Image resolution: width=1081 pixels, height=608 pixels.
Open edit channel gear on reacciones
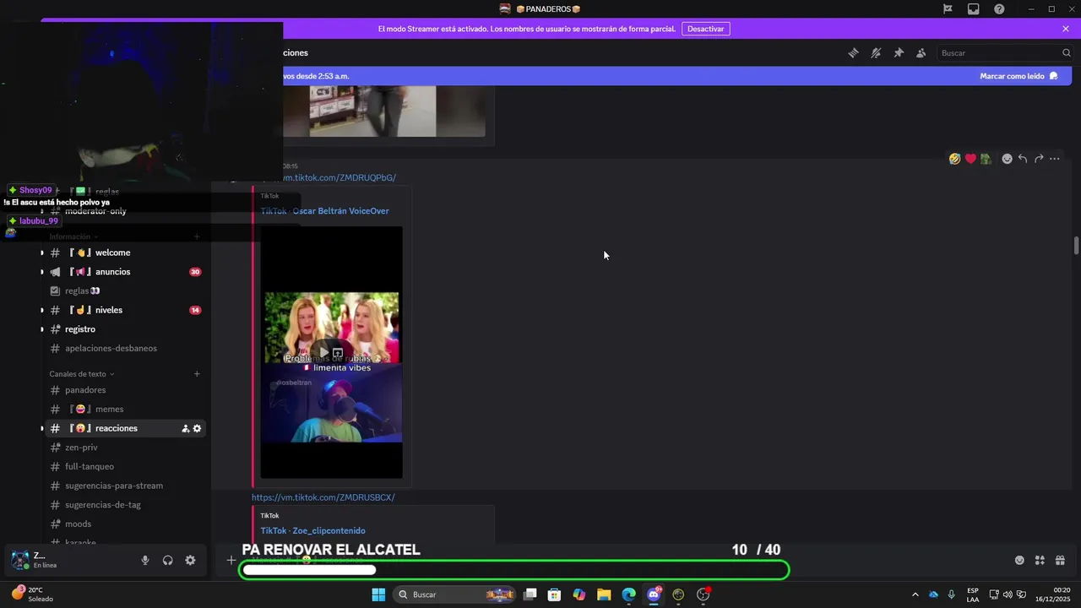tap(198, 429)
